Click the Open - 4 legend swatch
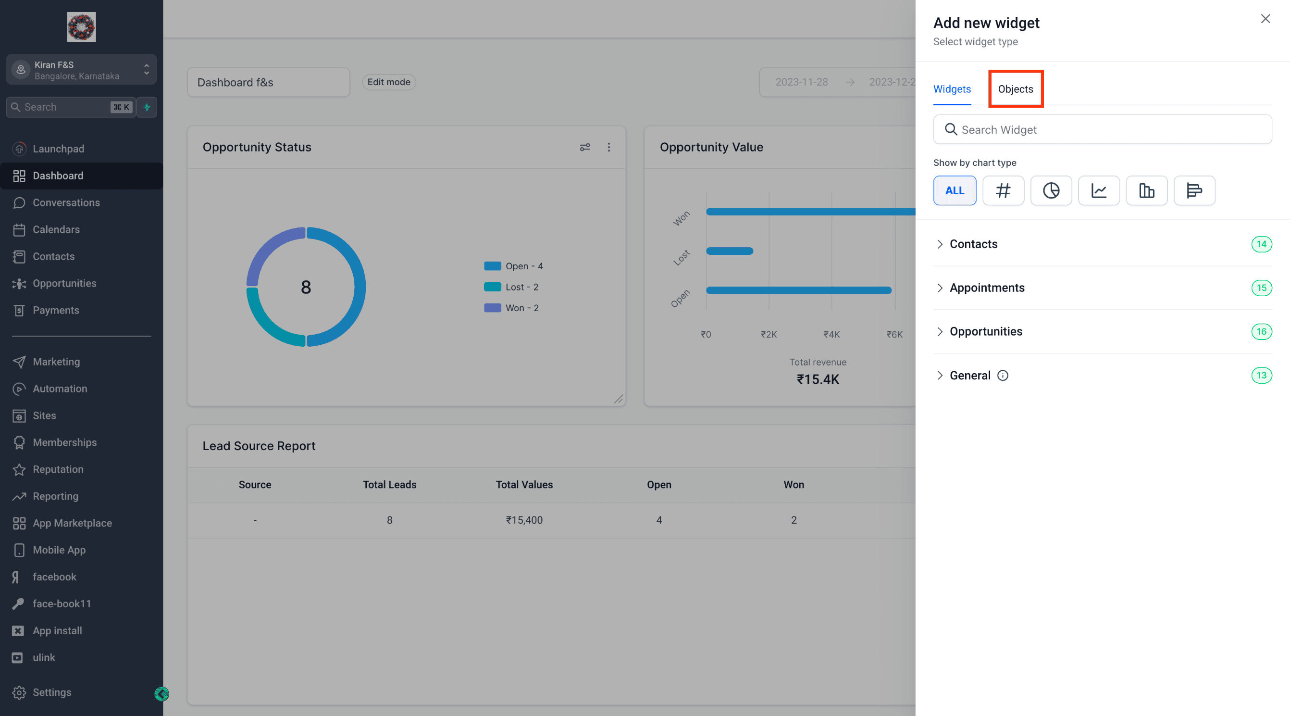This screenshot has width=1290, height=716. tap(492, 266)
